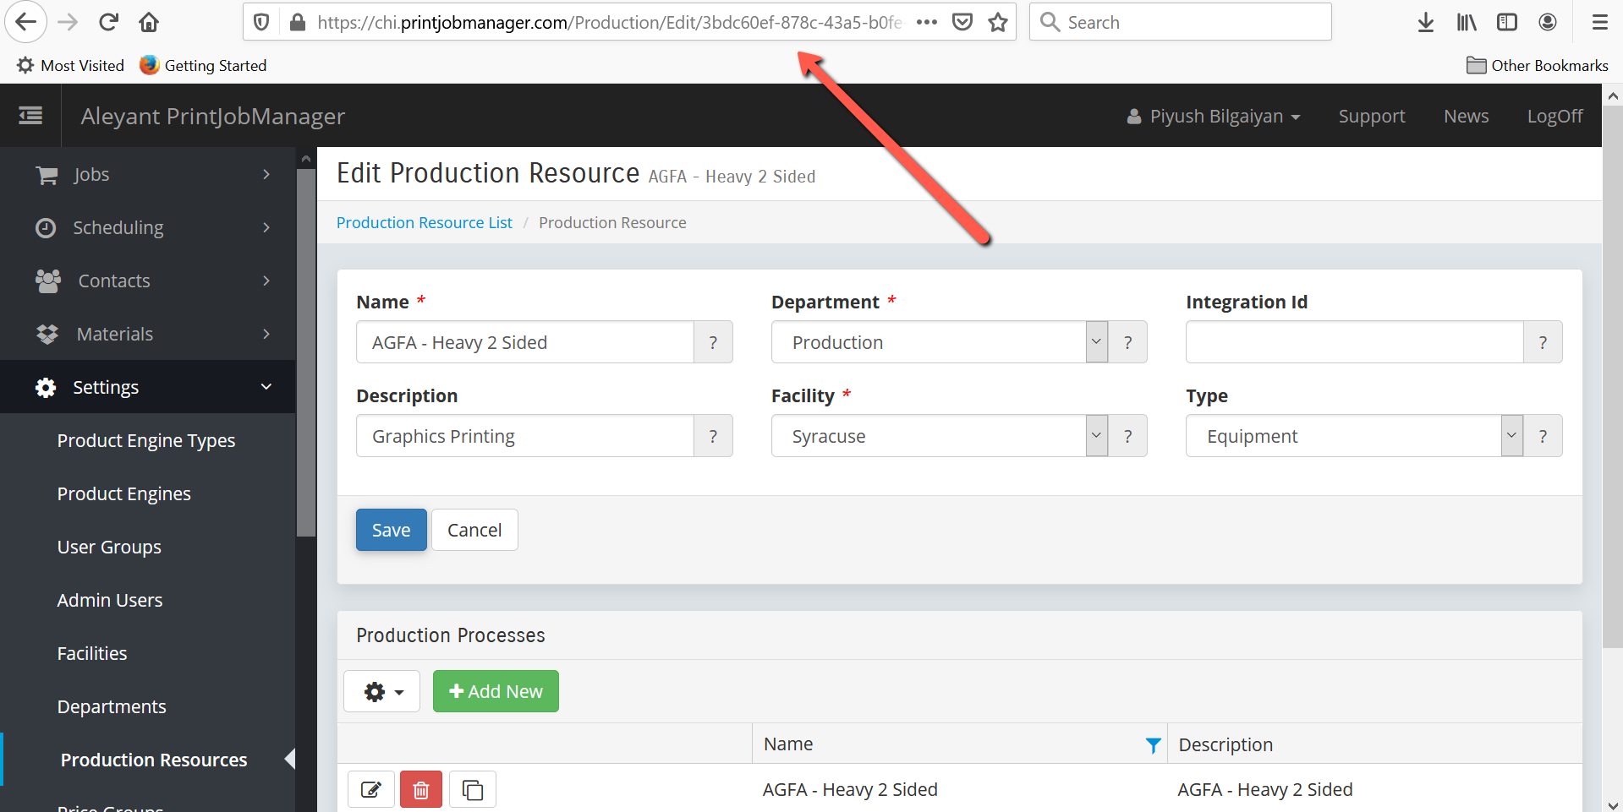Copy the AGFA row with the duplicate icon
The image size is (1623, 812).
473,789
